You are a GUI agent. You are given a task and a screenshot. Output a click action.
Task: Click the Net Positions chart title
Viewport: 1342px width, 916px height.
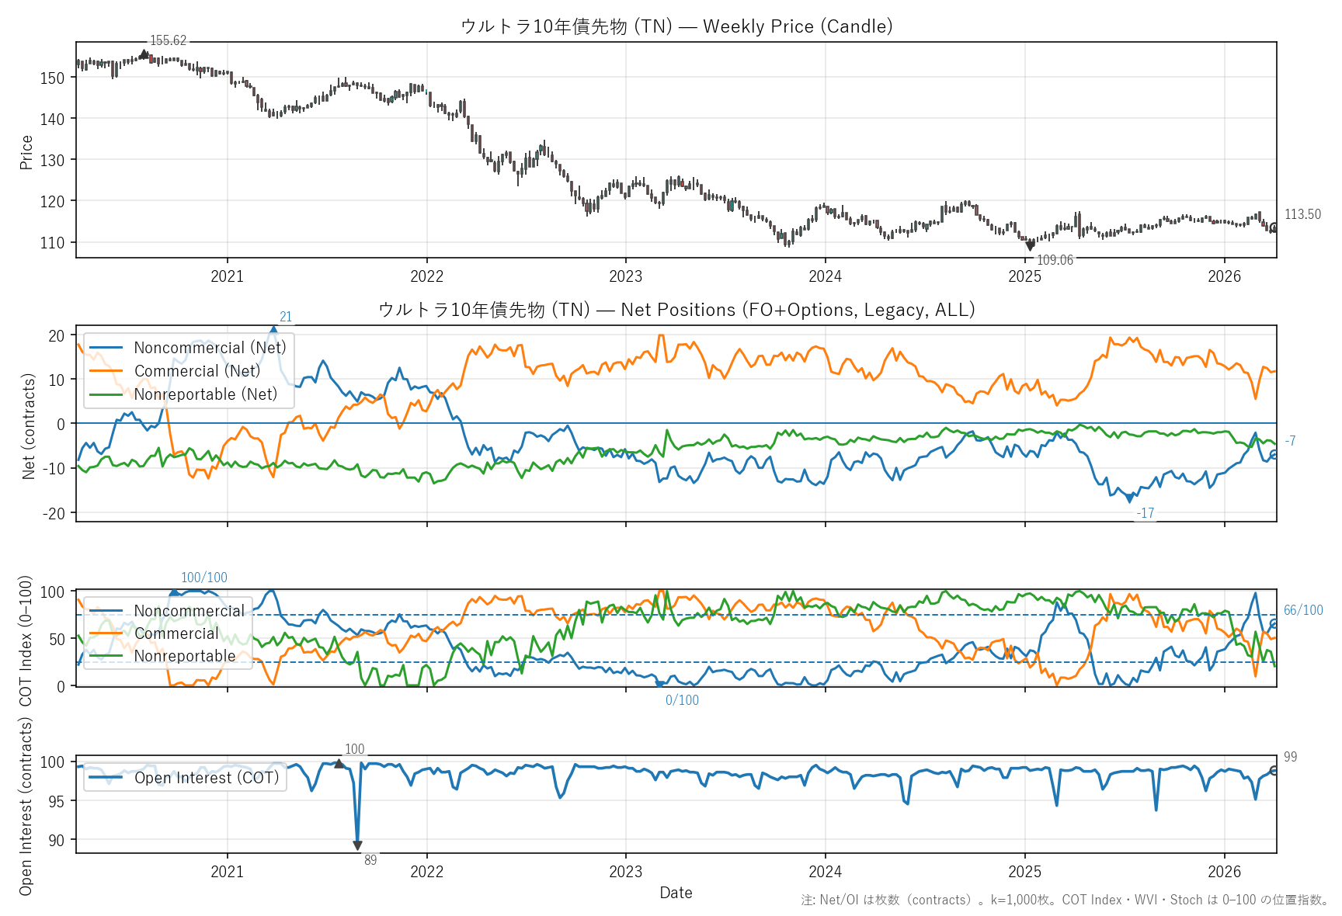tap(676, 310)
